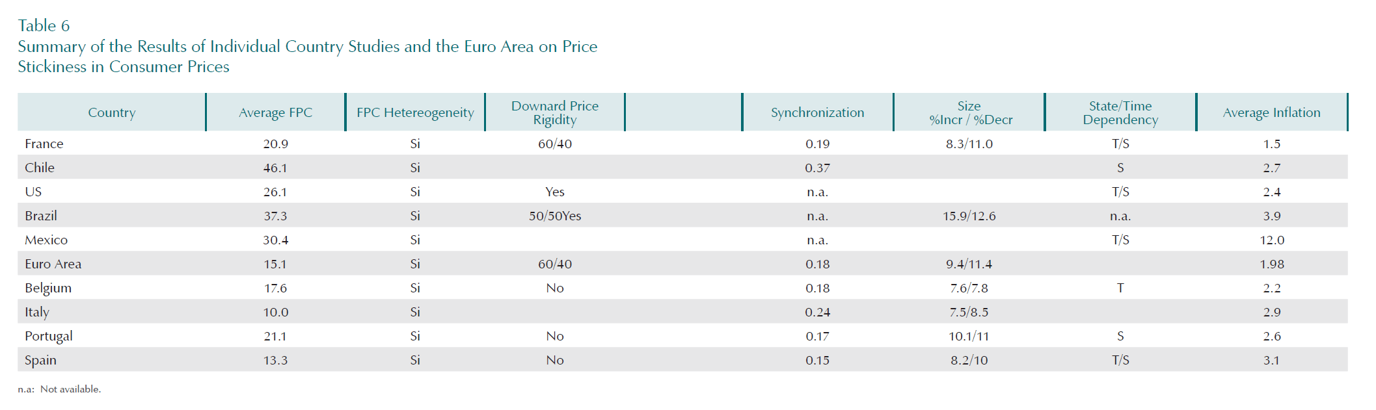1376x410 pixels.
Task: Click Mexico's 12.0 average inflation value
Action: point(1271,240)
